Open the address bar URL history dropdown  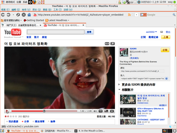[137, 15]
